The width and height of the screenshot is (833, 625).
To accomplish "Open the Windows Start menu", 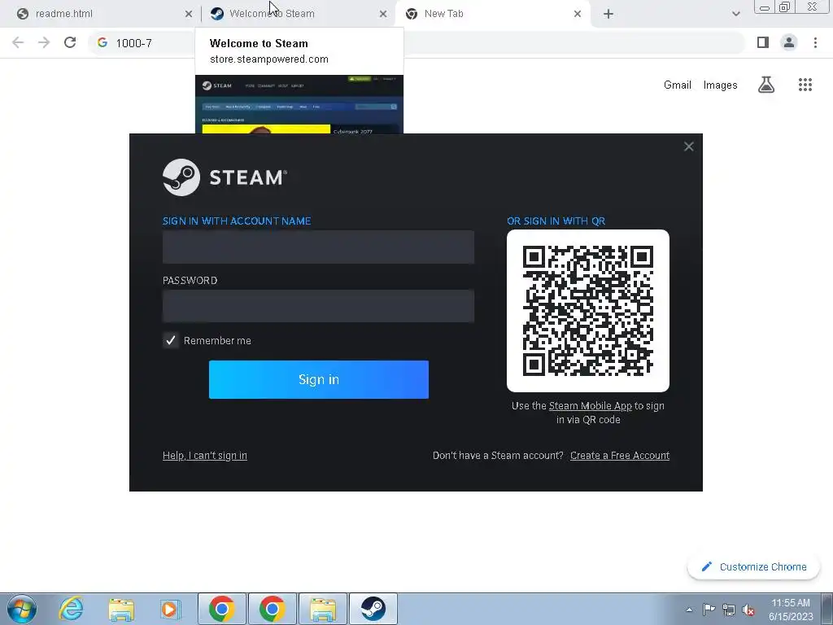I will click(x=22, y=609).
